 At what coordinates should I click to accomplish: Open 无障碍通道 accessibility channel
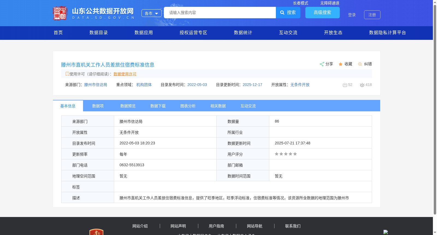[330, 3]
